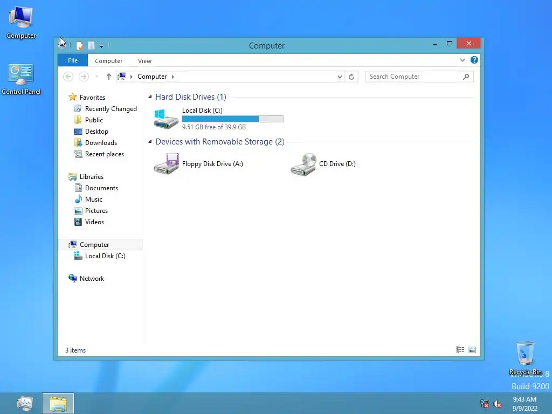
Task: Open the Recycle Bin desktop icon
Action: (525, 358)
